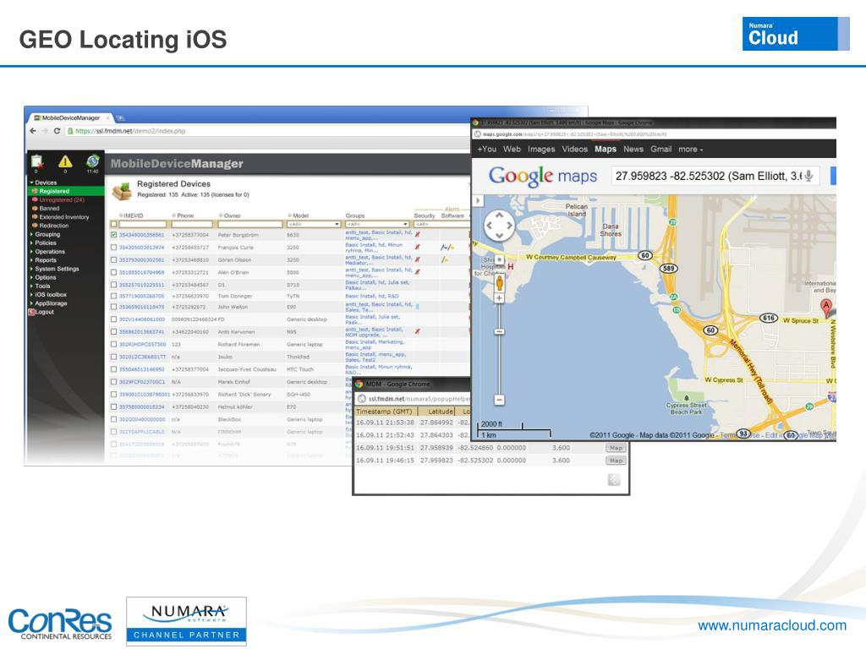Screen dimensions: 866x649
Task: Zoom out with the map minus button
Action: [x=499, y=400]
